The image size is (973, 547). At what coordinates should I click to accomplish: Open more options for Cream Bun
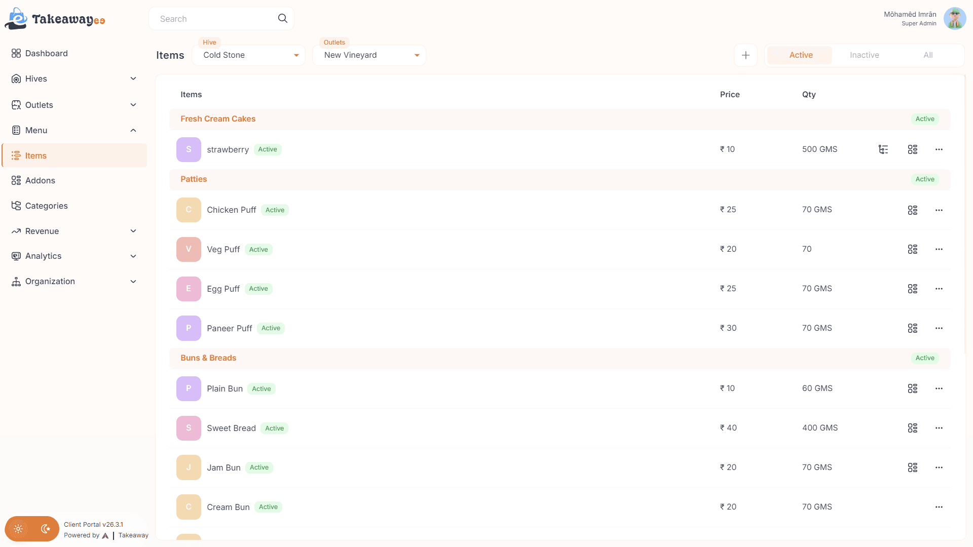[939, 507]
